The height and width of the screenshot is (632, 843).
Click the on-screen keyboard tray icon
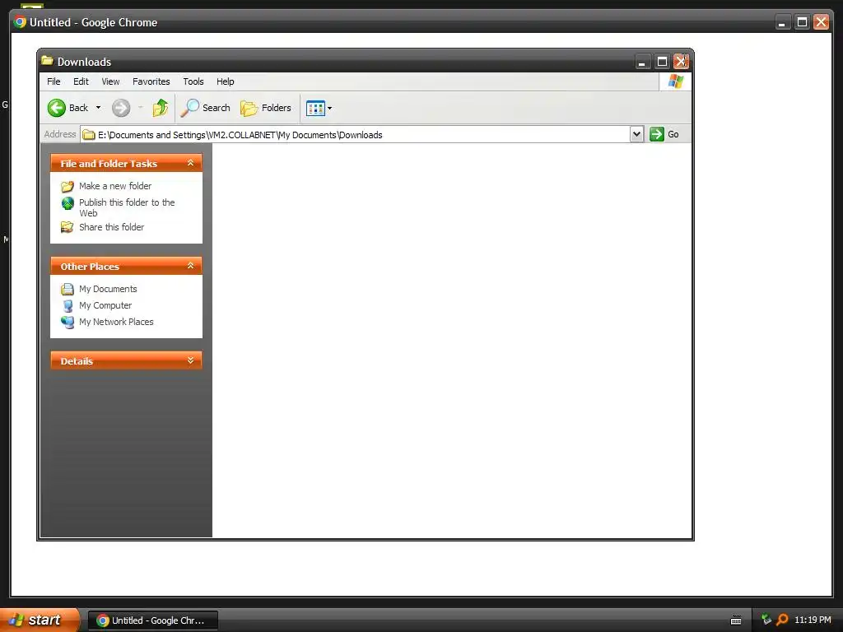[736, 620]
